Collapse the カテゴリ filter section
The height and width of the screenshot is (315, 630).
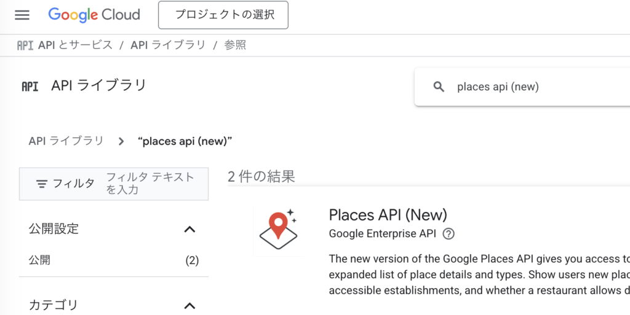pos(189,305)
